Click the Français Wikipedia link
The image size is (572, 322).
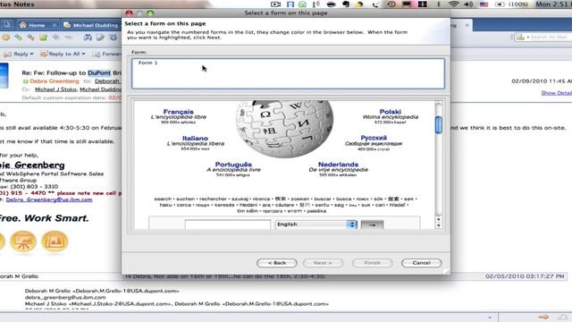179,112
